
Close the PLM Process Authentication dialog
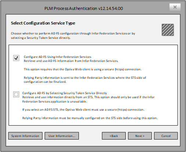tap(175, 7)
